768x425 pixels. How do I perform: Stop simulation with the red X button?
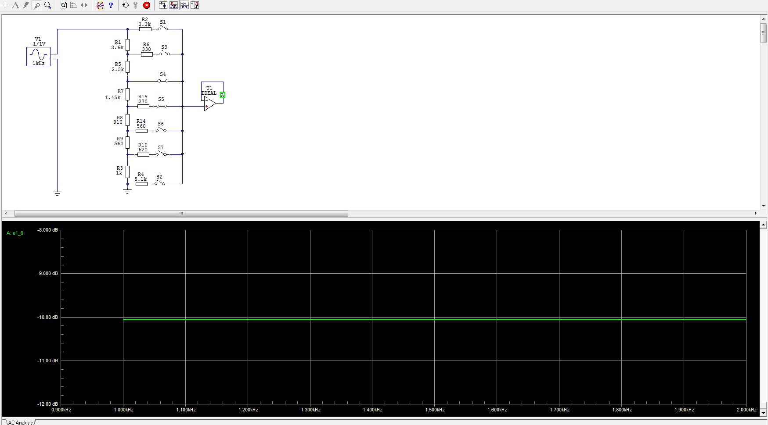(147, 5)
